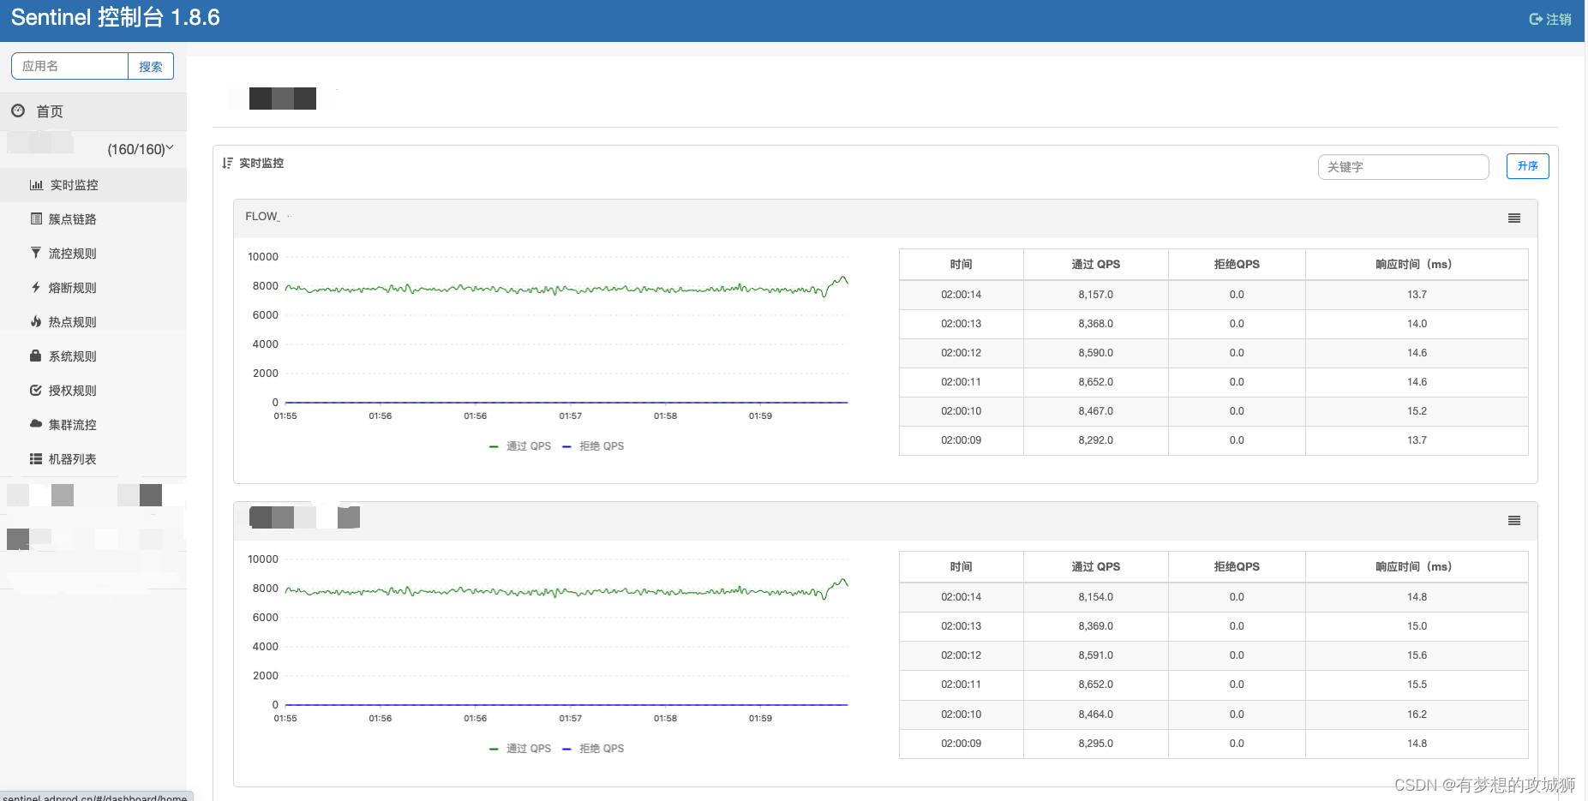Open 簇点链路 in the sidebar
The width and height of the screenshot is (1588, 801).
93,219
